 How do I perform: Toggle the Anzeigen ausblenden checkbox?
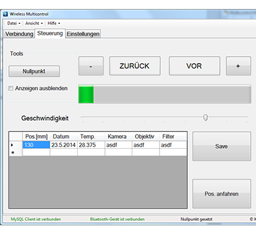point(10,88)
